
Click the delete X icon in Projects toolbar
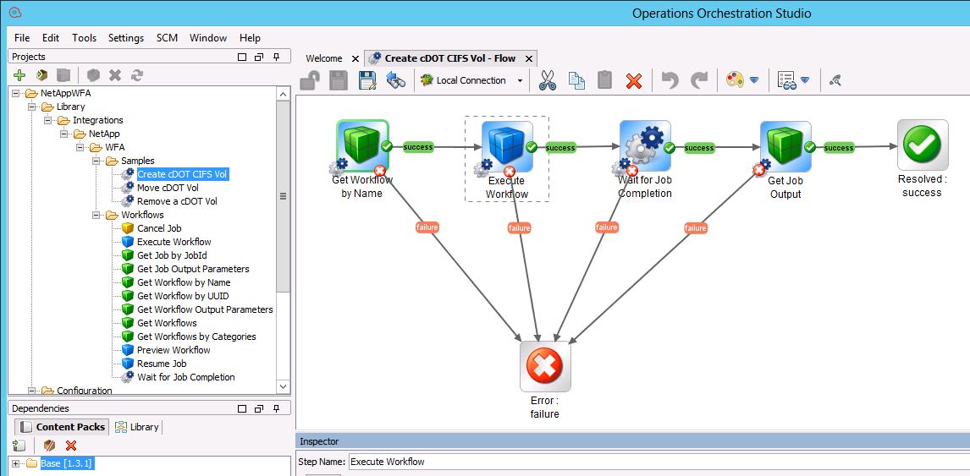click(x=114, y=75)
